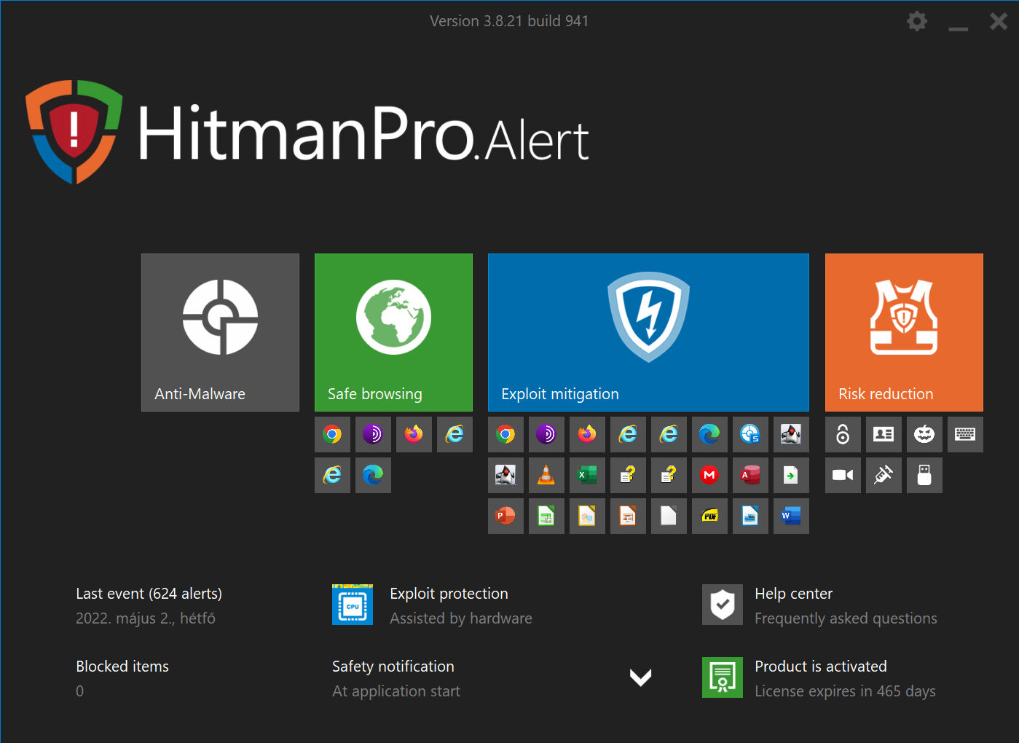
Task: Click the 'Version 3.8.21 build 941' text
Action: tap(509, 21)
